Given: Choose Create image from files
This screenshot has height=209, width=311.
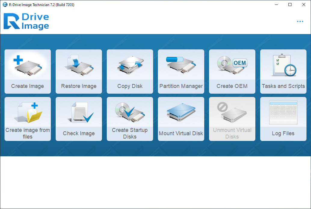Looking at the screenshot, I should [28, 119].
